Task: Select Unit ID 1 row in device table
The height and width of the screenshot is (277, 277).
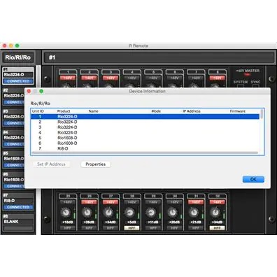Action: tap(145, 116)
